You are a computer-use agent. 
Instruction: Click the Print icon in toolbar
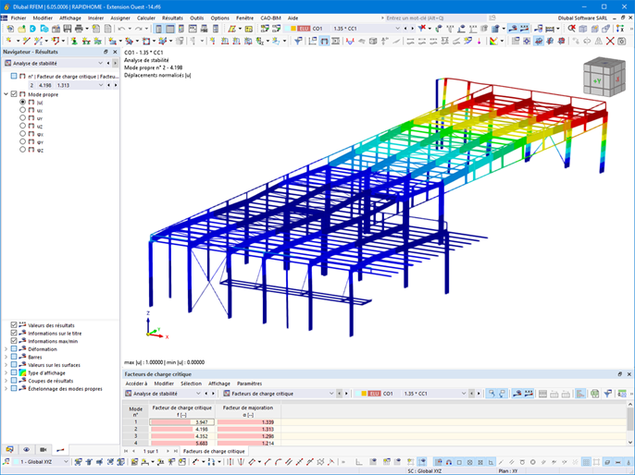[79, 29]
